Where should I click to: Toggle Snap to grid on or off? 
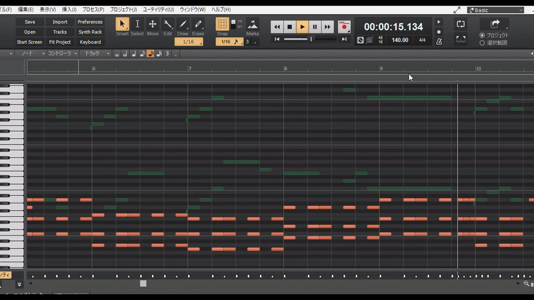(x=222, y=24)
